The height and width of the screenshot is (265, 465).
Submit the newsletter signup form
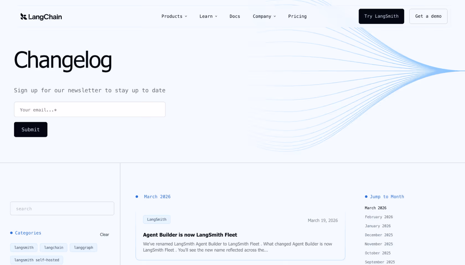(x=31, y=129)
